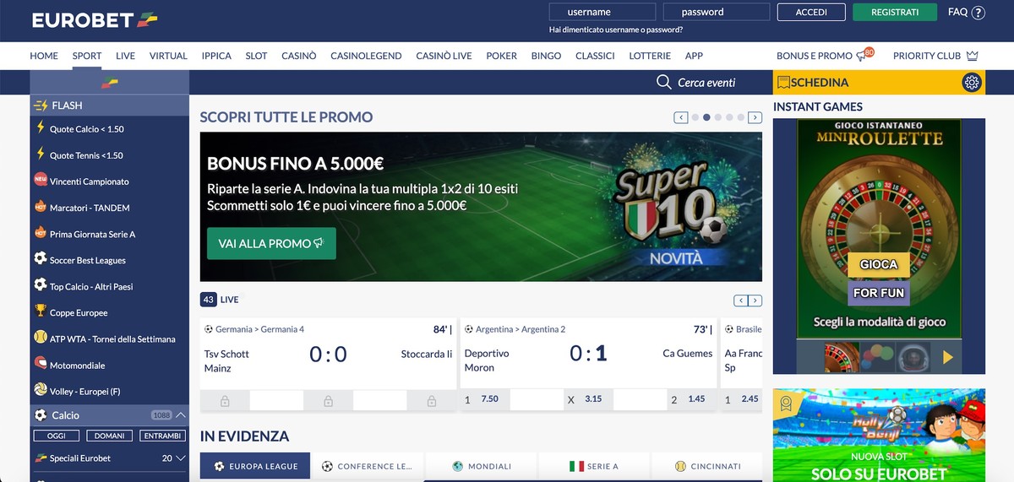Open the CASINÒ LIVE menu item
The width and height of the screenshot is (1014, 482).
point(444,56)
